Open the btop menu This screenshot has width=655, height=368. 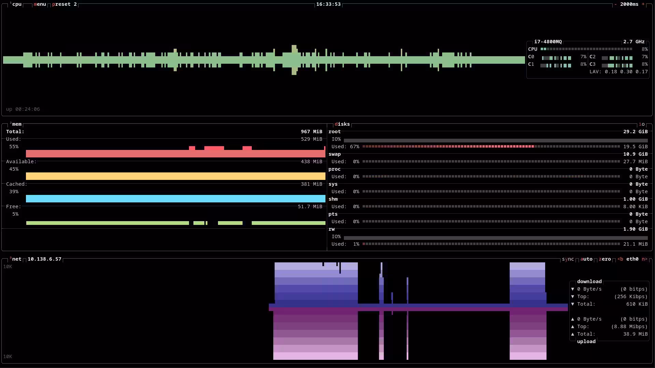click(x=40, y=4)
